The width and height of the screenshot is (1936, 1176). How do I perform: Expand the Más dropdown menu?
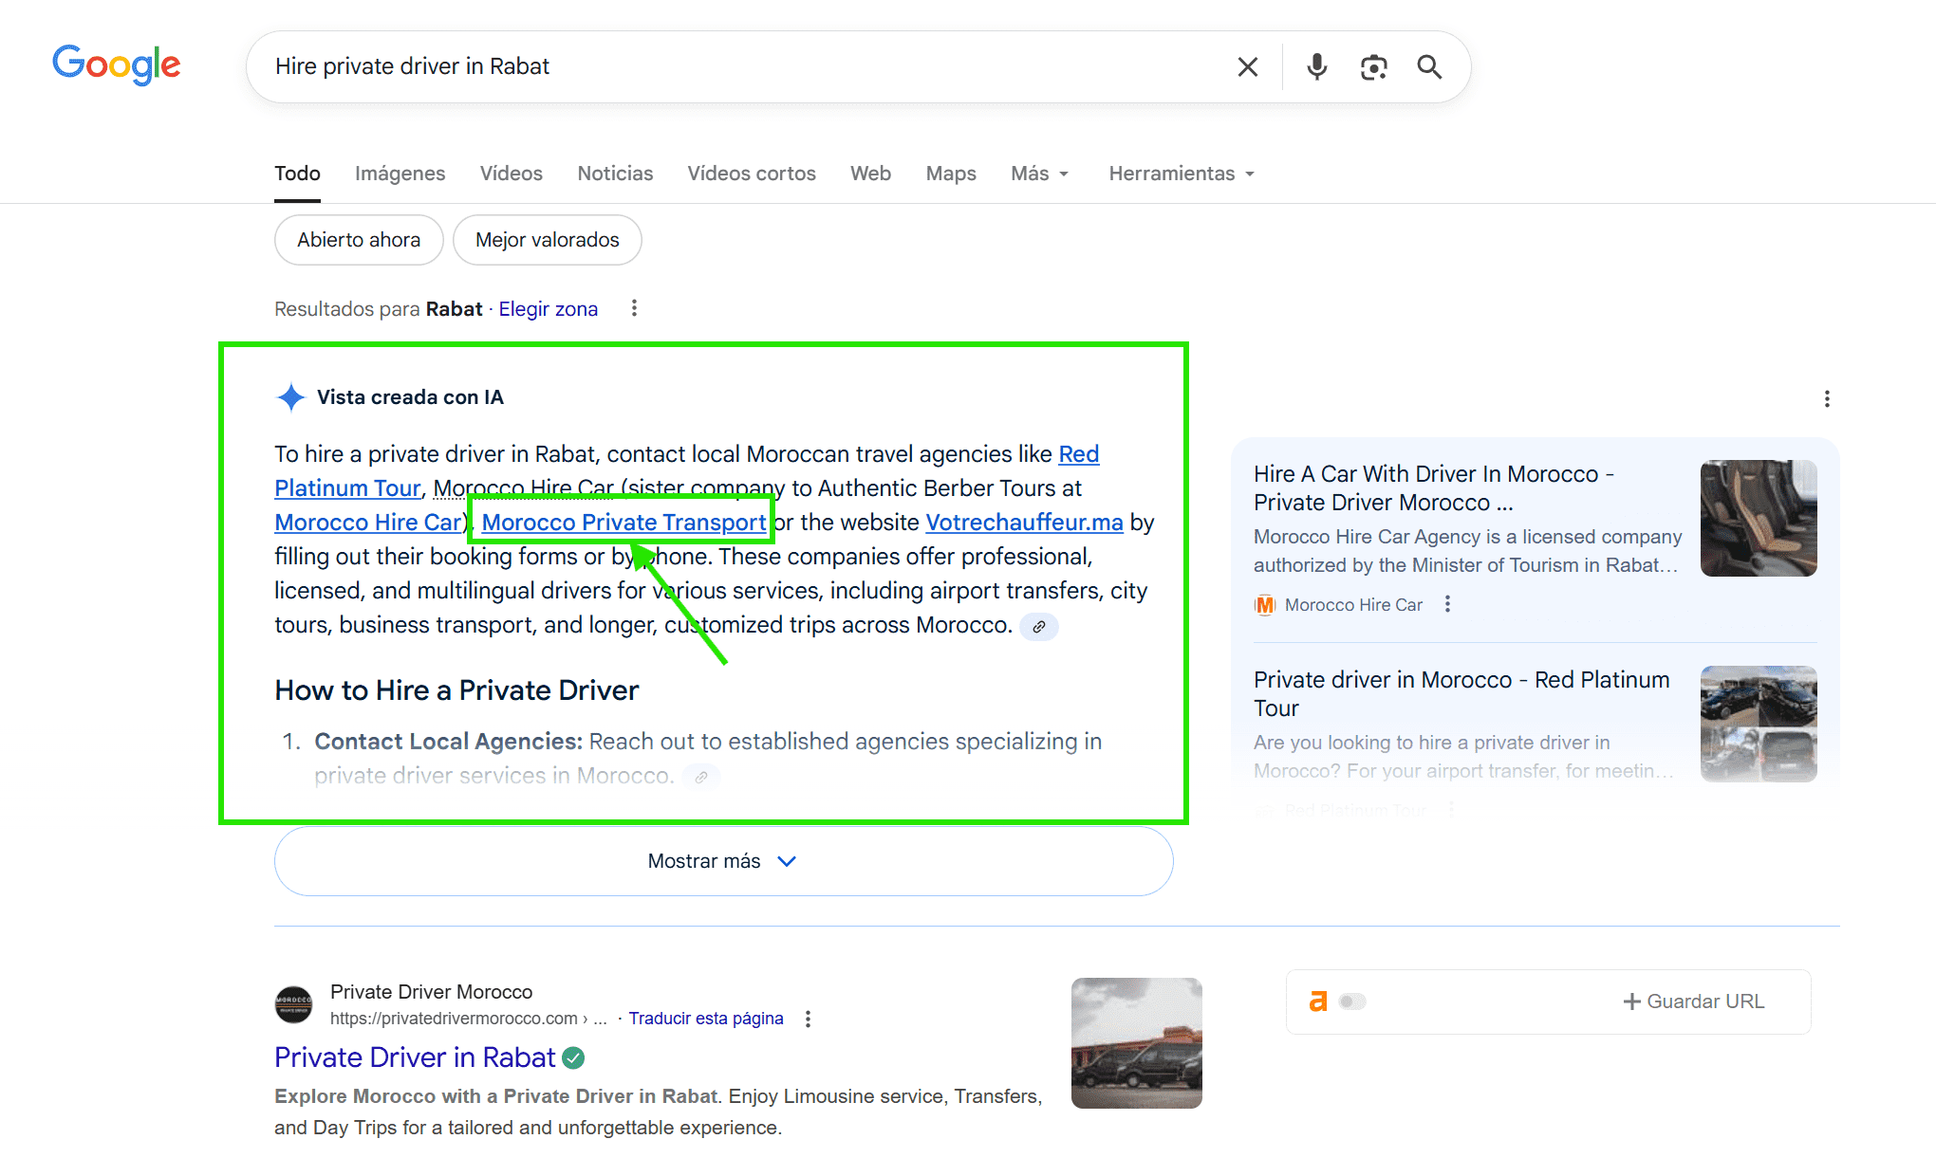click(1039, 174)
